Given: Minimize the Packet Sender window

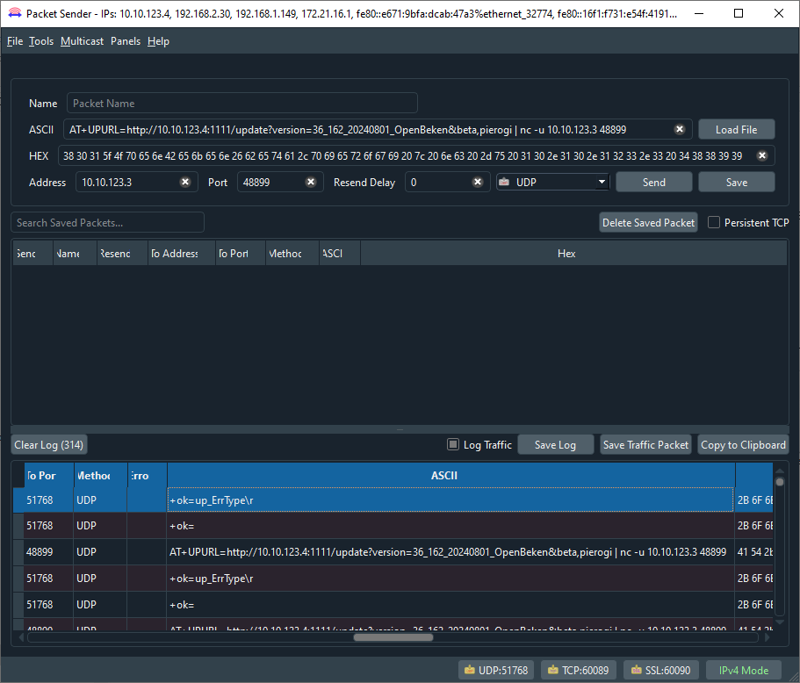Looking at the screenshot, I should [x=699, y=13].
